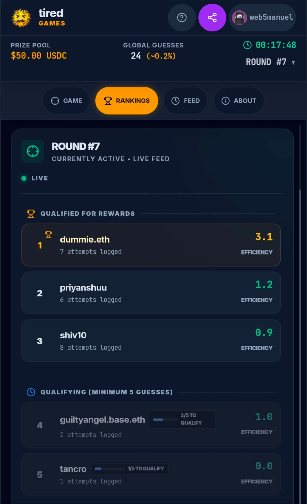
Task: Go to the About tab
Action: tap(239, 101)
